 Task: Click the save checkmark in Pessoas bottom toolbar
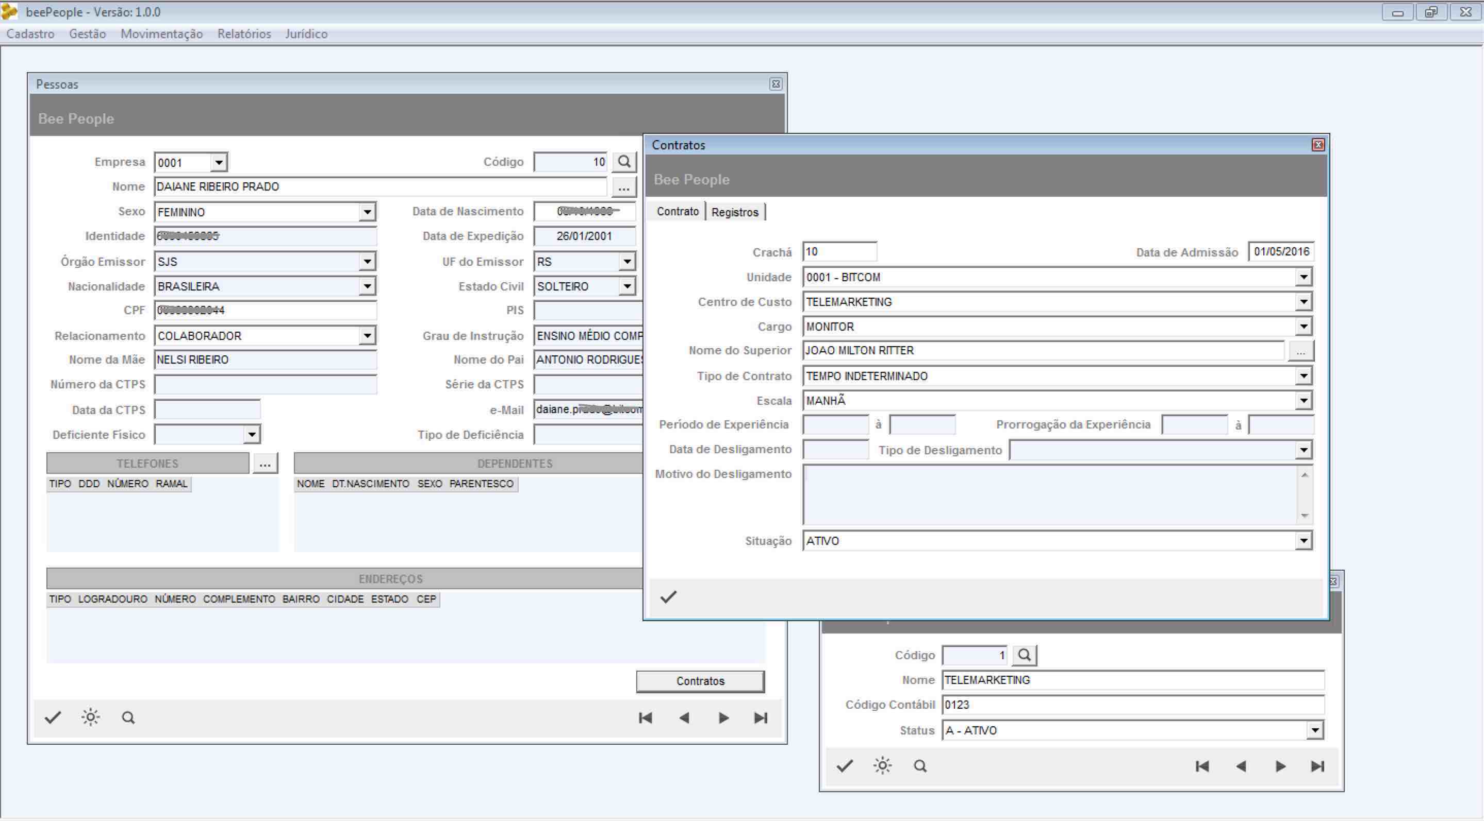coord(53,717)
